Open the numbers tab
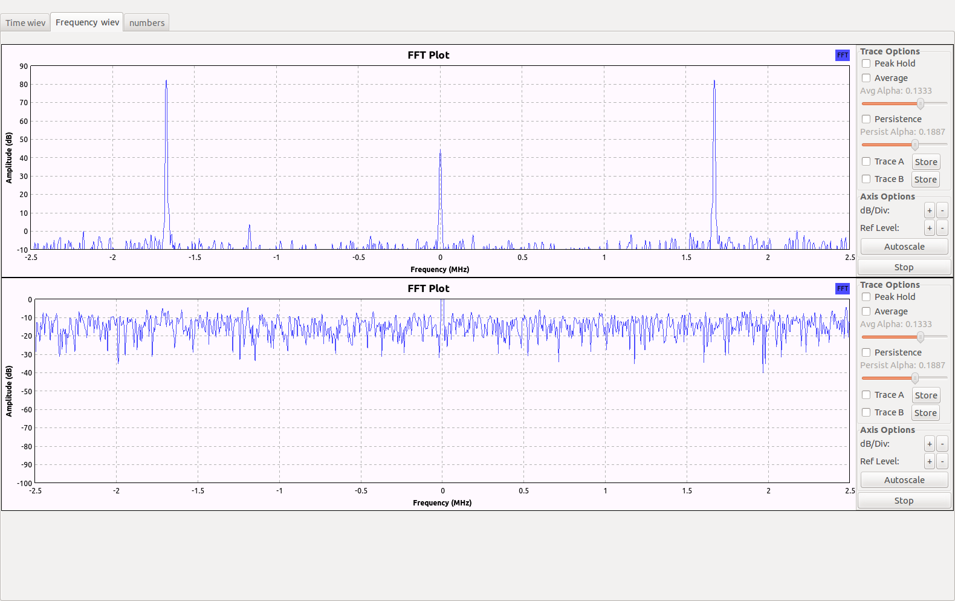The height and width of the screenshot is (601, 955). (x=146, y=23)
